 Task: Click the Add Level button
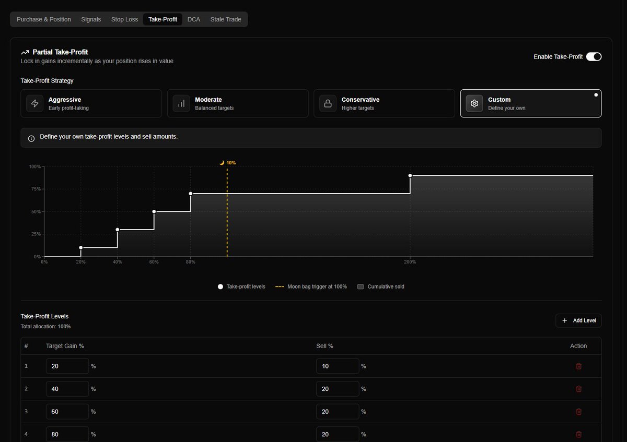coord(578,320)
